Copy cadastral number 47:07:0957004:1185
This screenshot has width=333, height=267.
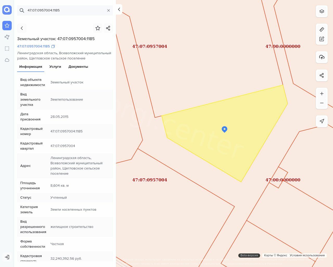[x=53, y=46]
